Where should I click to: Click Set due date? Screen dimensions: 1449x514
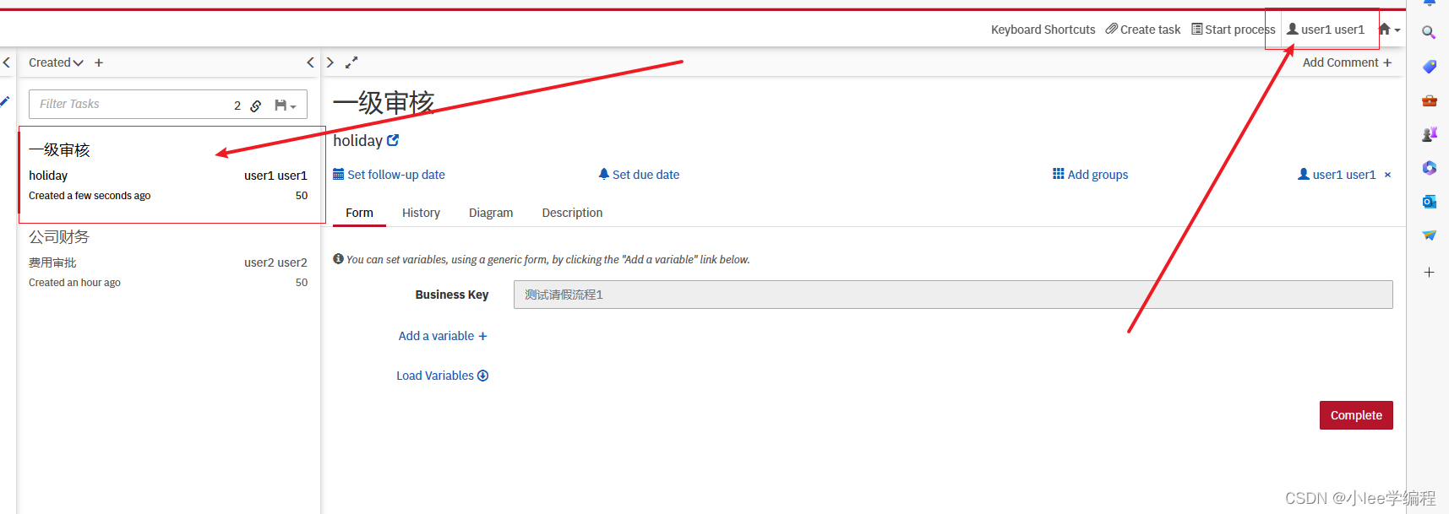click(x=639, y=175)
